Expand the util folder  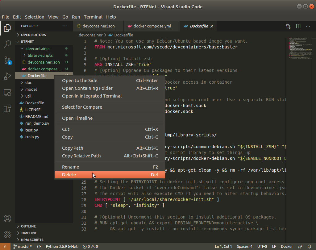pos(35,96)
